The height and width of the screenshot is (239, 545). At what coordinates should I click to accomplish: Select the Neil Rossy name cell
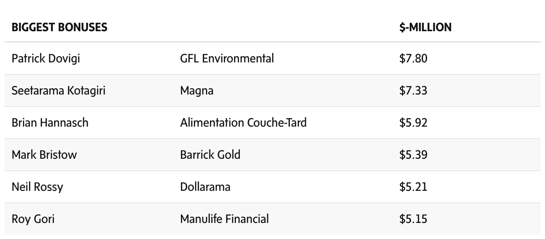pos(37,187)
